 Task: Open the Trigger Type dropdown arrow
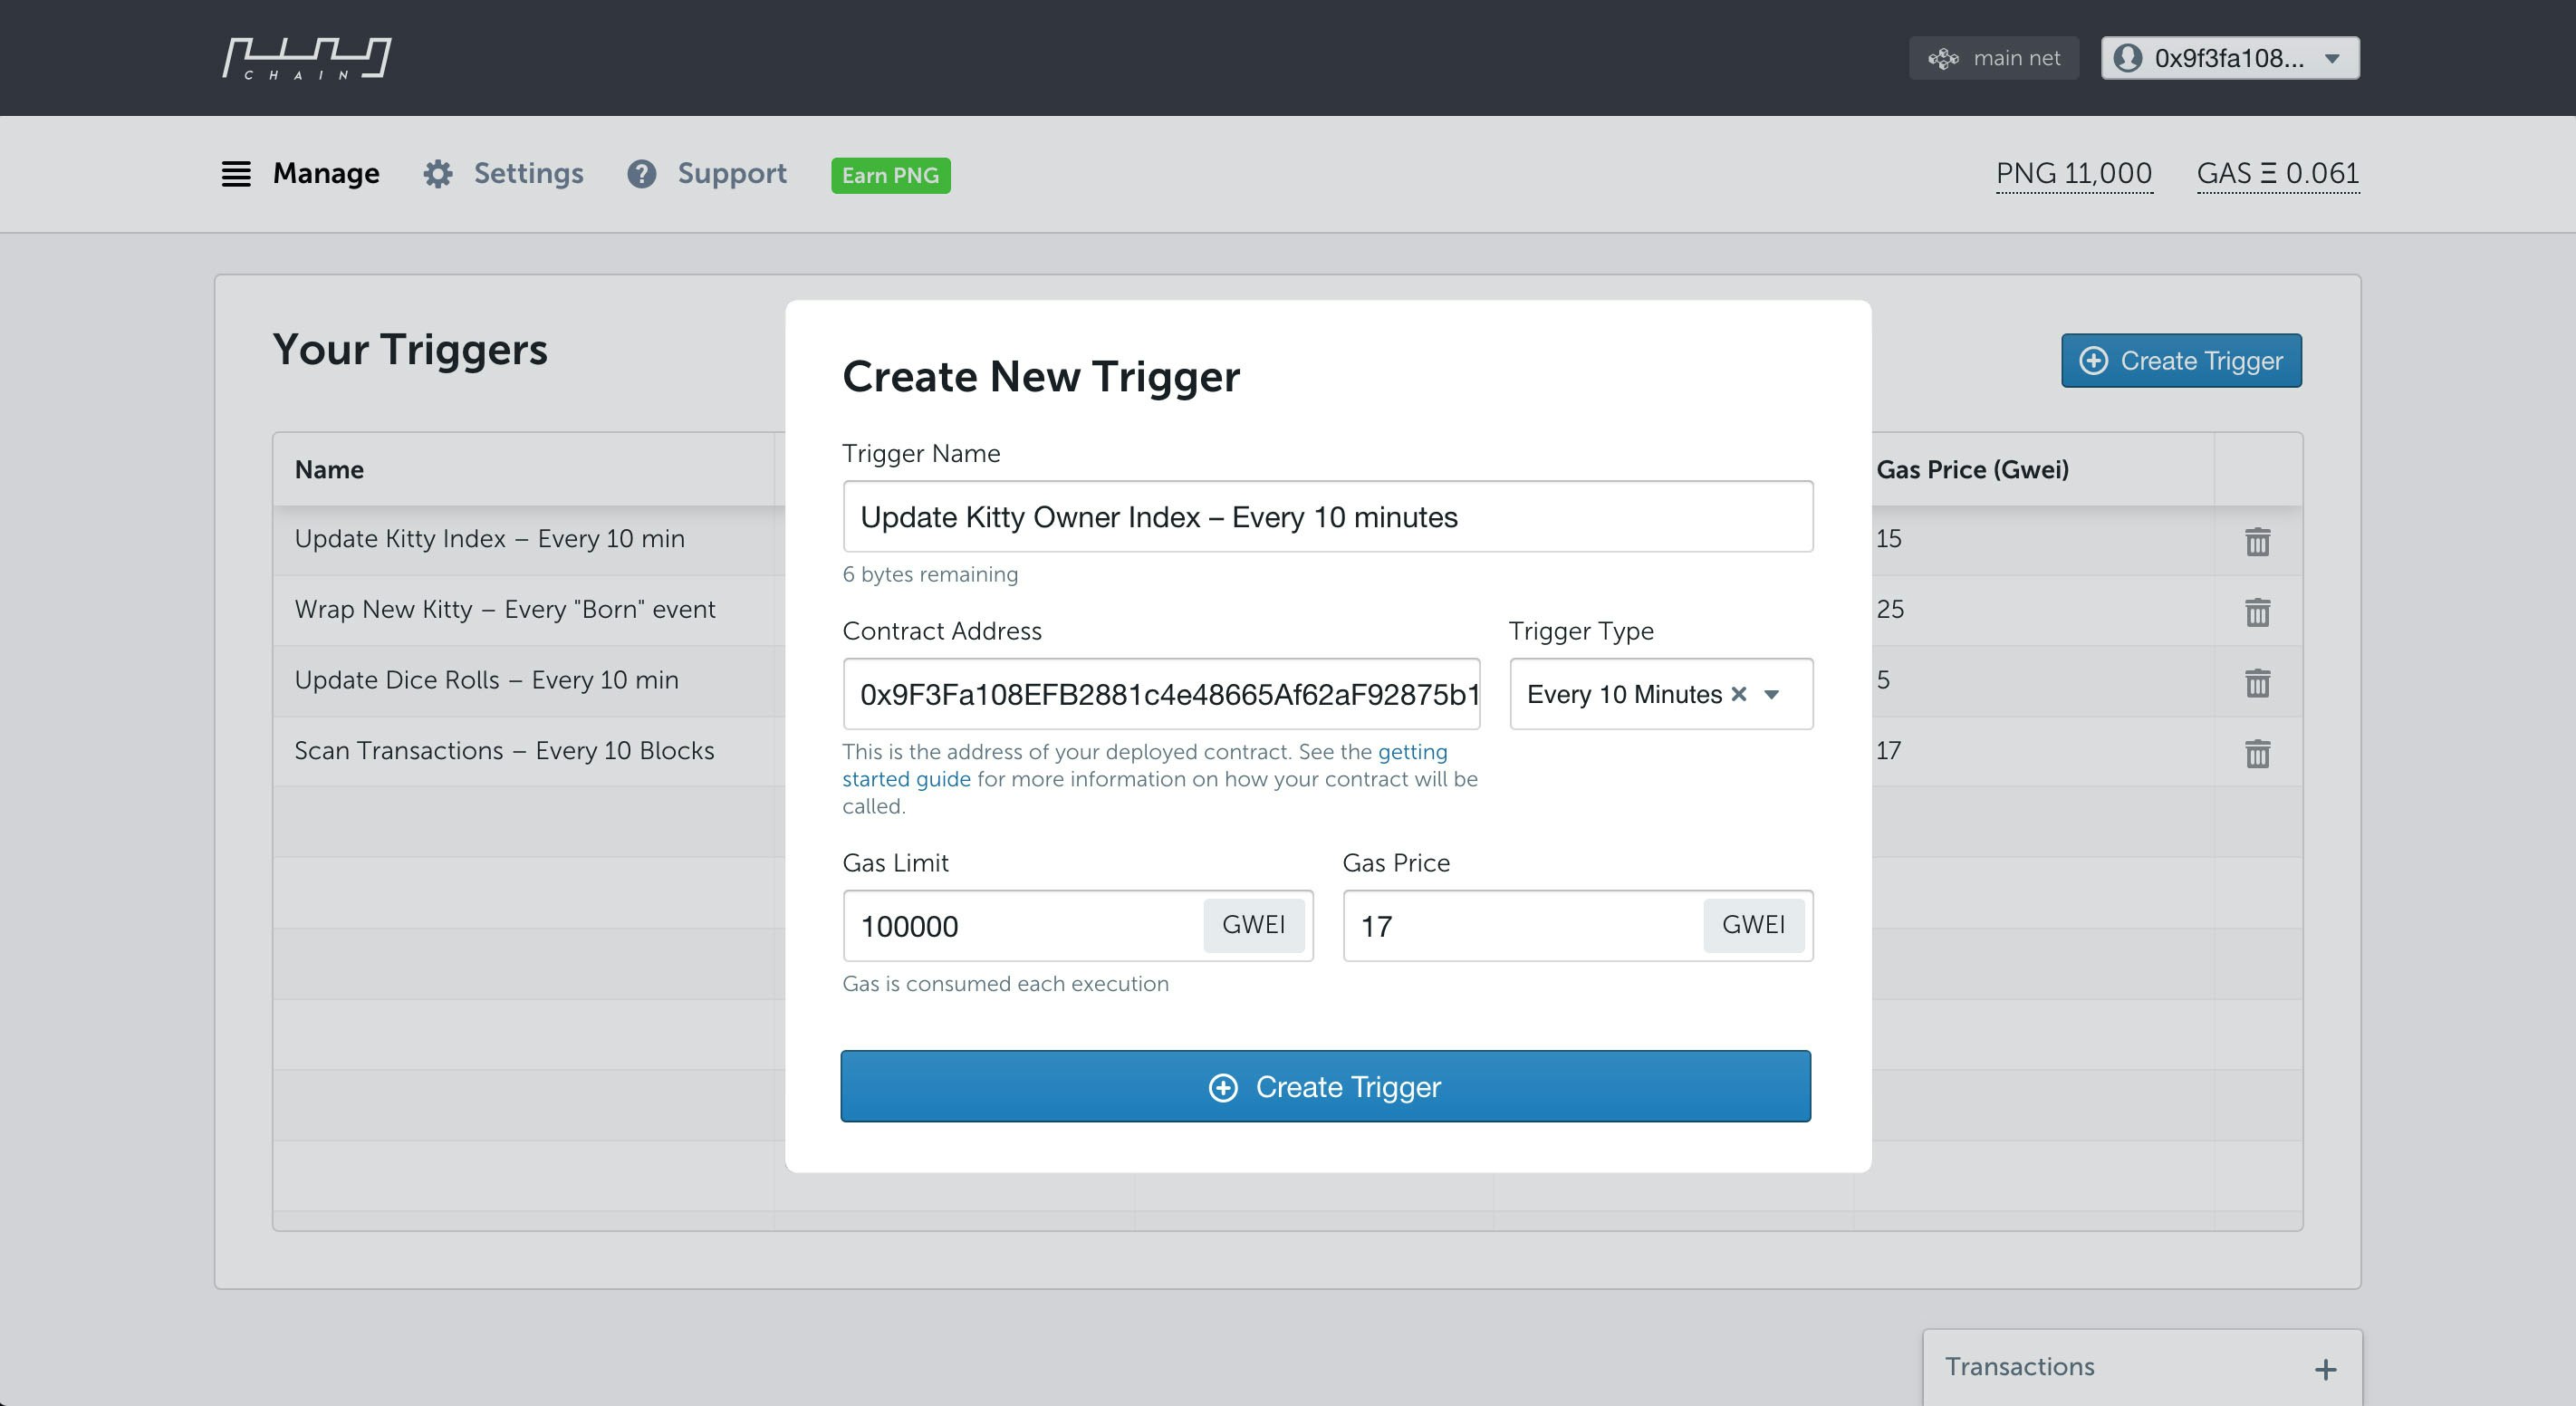1772,694
